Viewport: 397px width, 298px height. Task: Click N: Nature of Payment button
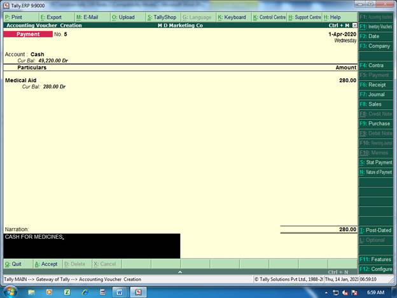(x=376, y=172)
